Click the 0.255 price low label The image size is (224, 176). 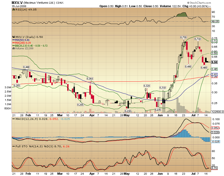[x=80, y=105]
